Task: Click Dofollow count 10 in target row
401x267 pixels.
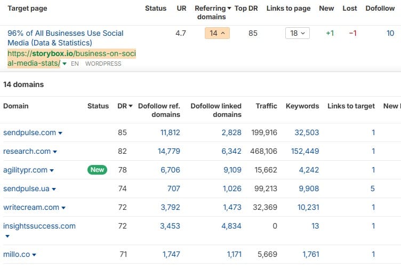Action: pyautogui.click(x=390, y=33)
